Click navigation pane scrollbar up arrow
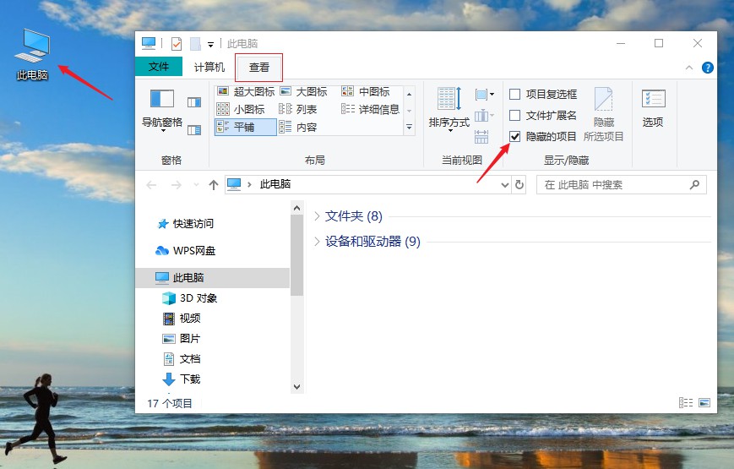The image size is (734, 469). point(296,208)
